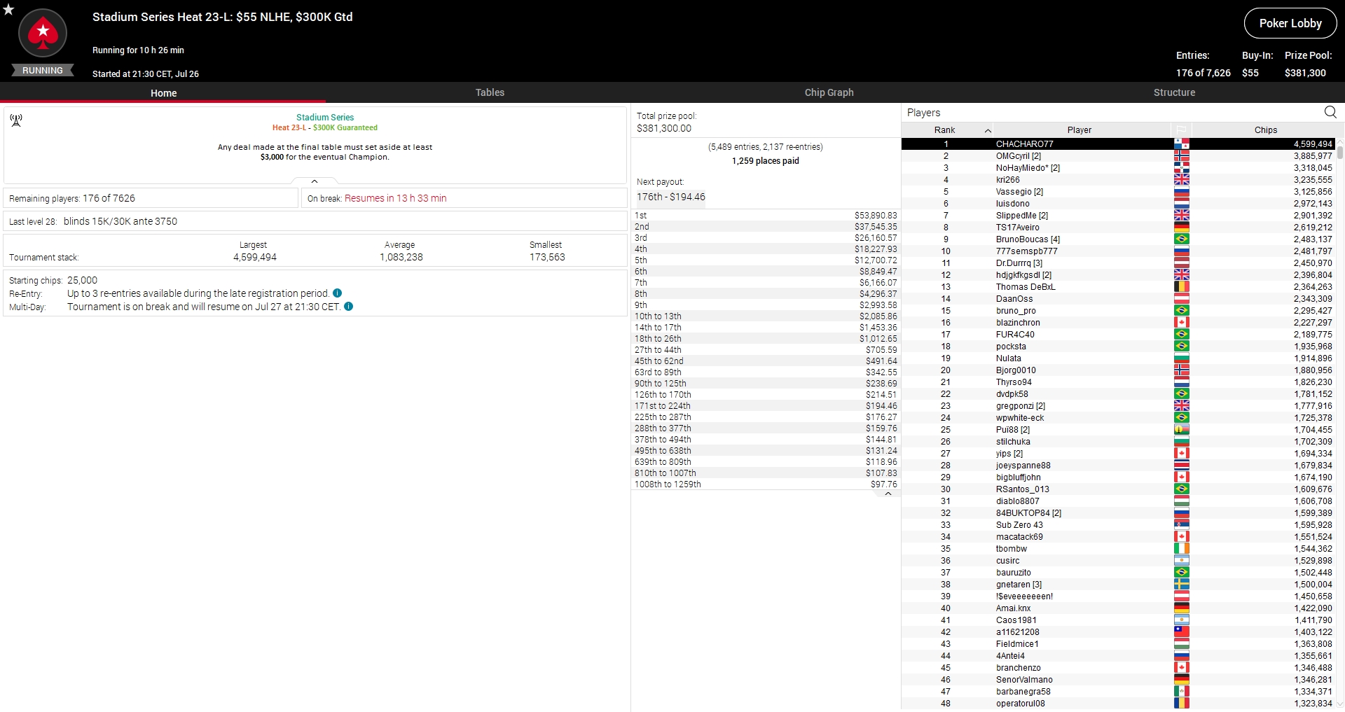Click the flag beside Bjorg0010
This screenshot has height=712, width=1345.
coord(1182,370)
